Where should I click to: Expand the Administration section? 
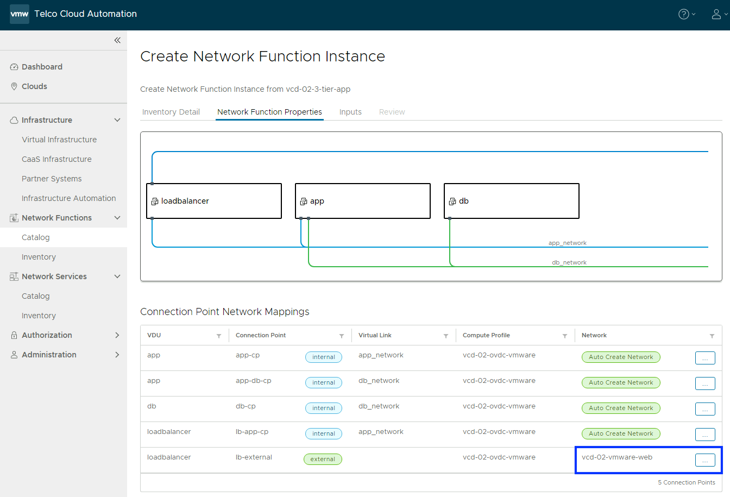pos(117,355)
